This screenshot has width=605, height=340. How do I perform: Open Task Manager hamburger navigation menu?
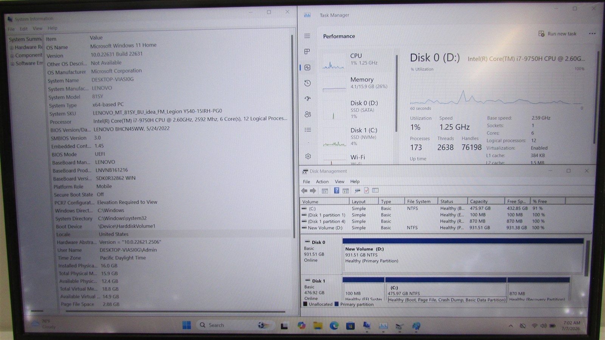point(307,36)
